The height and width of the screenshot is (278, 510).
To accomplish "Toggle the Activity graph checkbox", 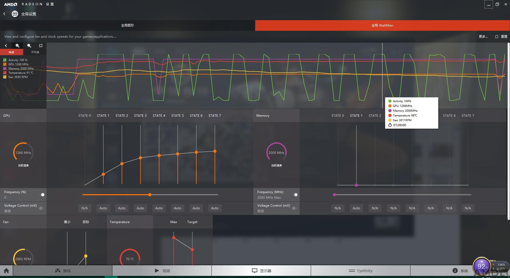I will [5, 60].
